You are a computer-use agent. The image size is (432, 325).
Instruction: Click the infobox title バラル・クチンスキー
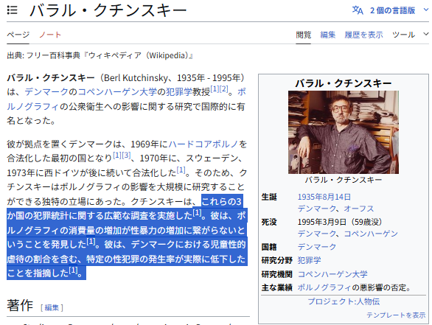(x=344, y=83)
